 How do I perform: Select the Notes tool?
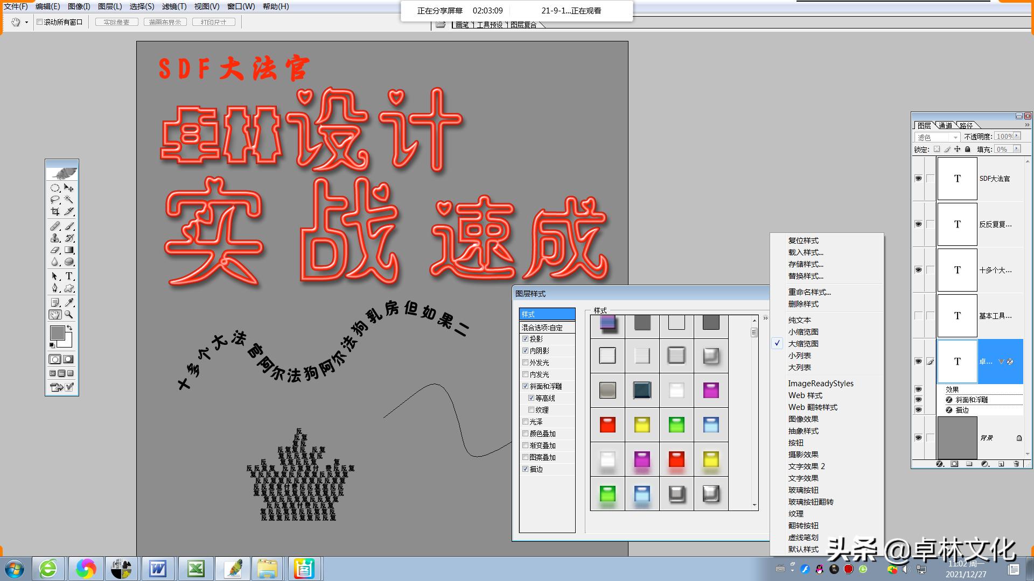tap(55, 302)
